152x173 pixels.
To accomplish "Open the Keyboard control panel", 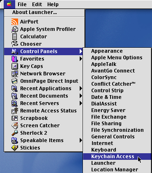I will point(117,150).
